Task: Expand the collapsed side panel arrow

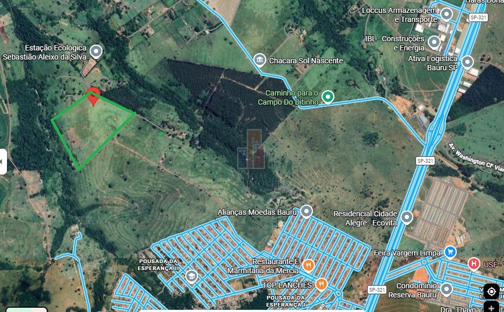Action: click(3, 162)
